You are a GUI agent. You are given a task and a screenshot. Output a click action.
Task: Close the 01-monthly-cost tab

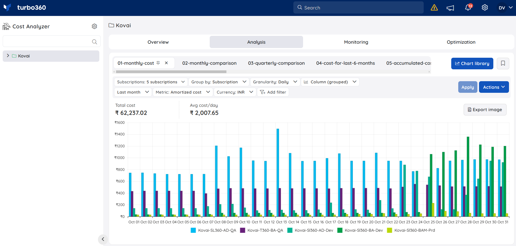pos(167,63)
